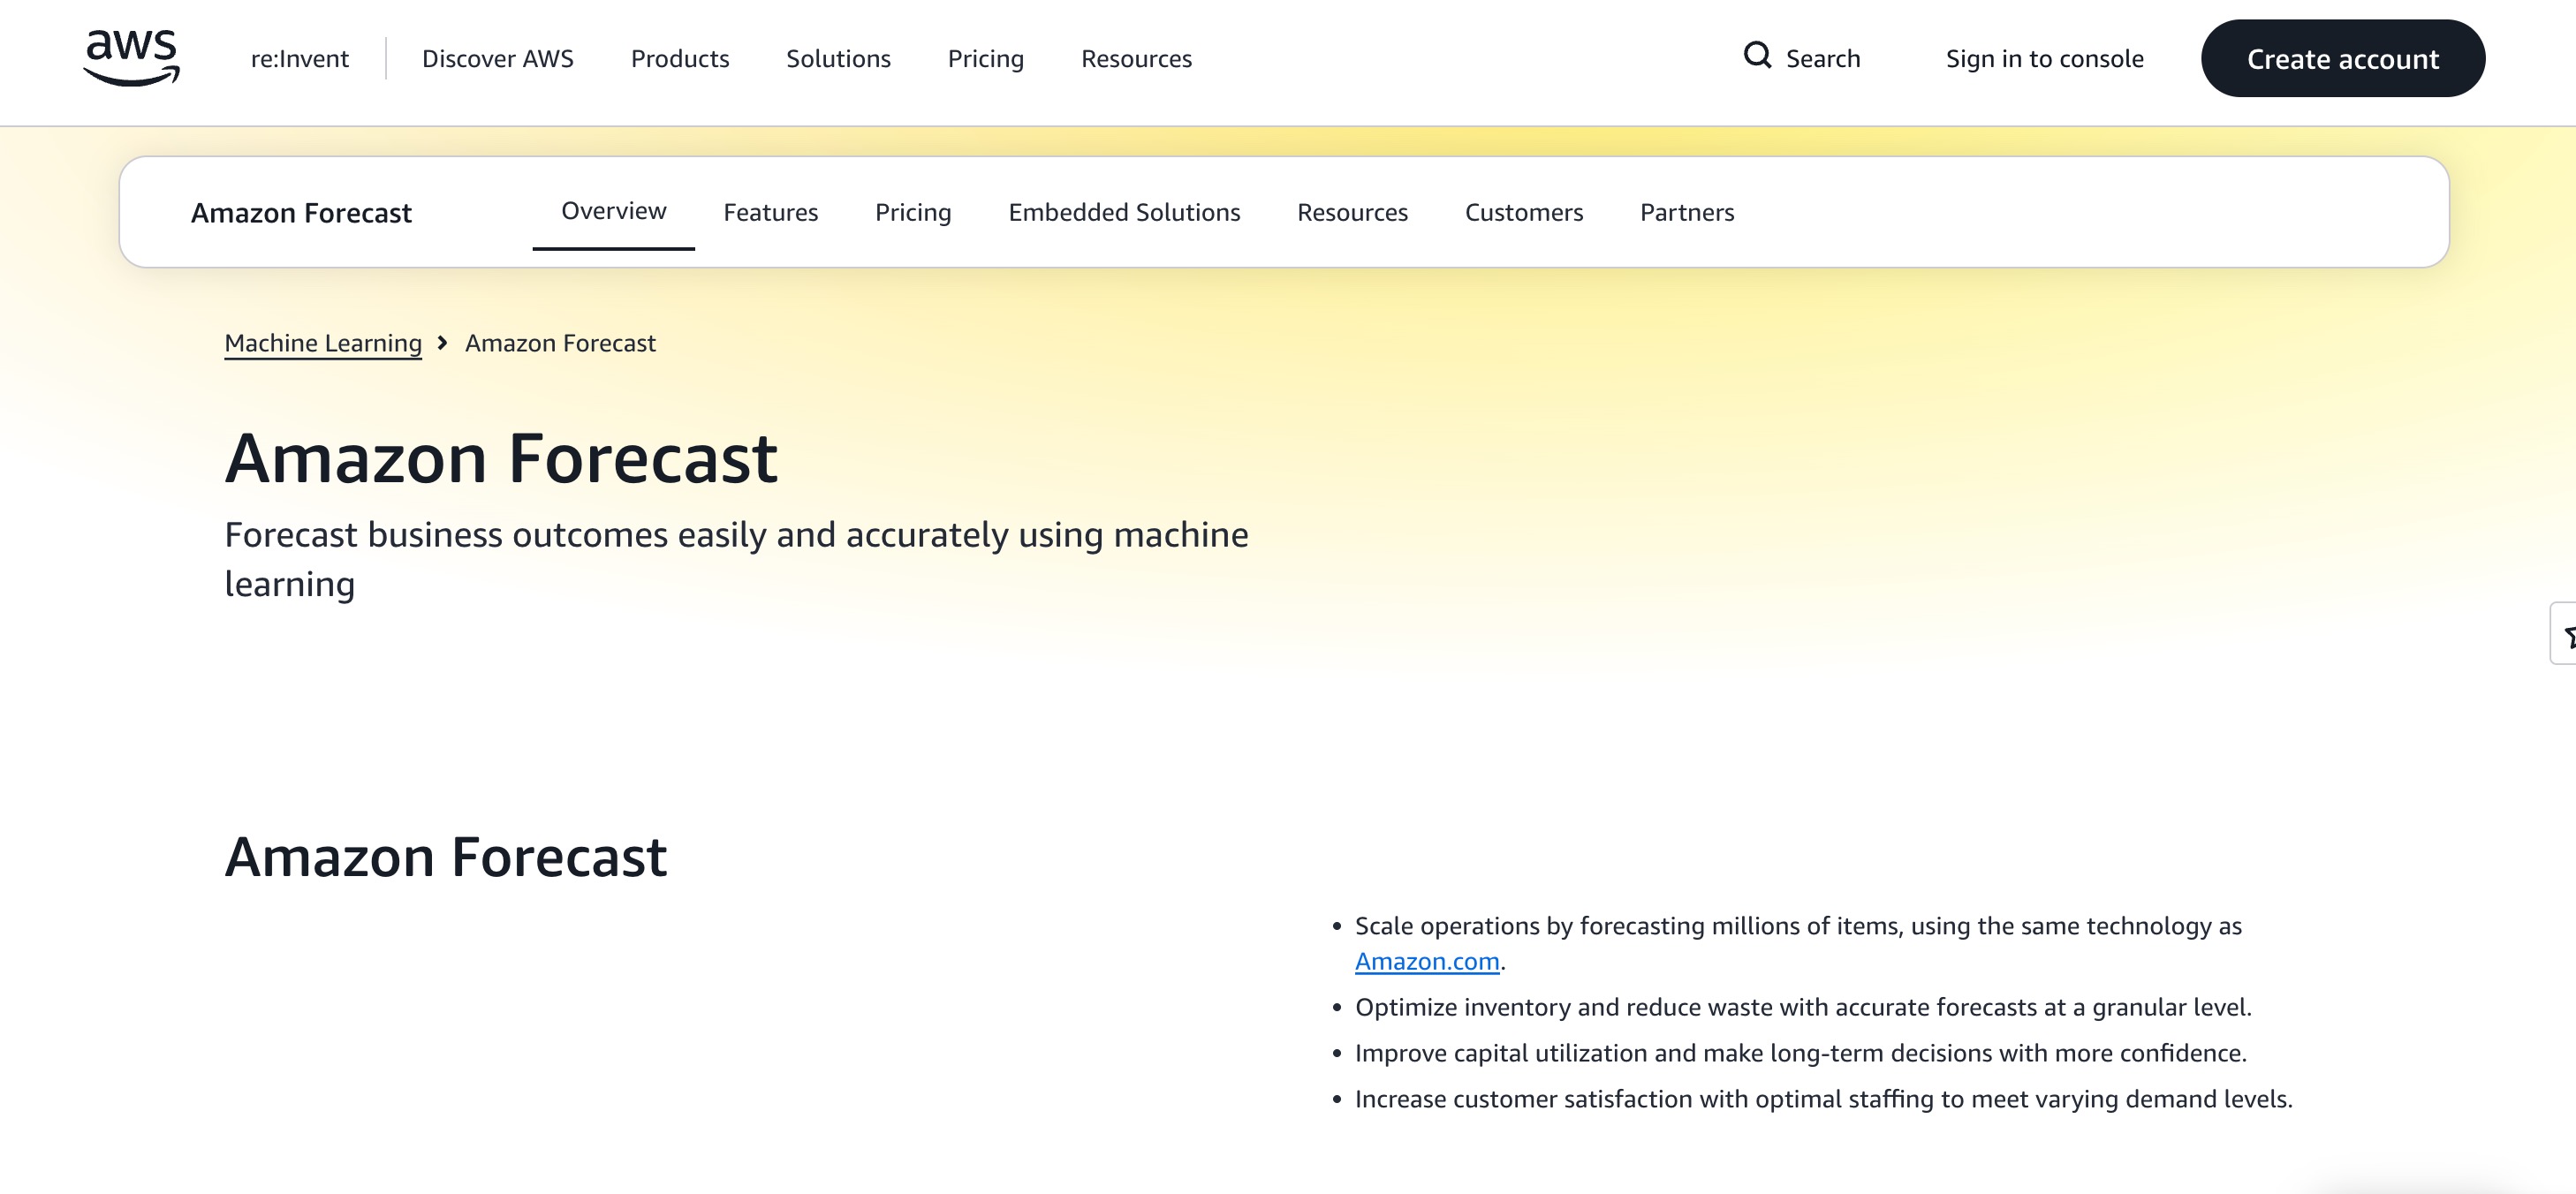Screen dimensions: 2576x1194
Task: Click the large Amazon Forecast hero heading
Action: [501, 459]
